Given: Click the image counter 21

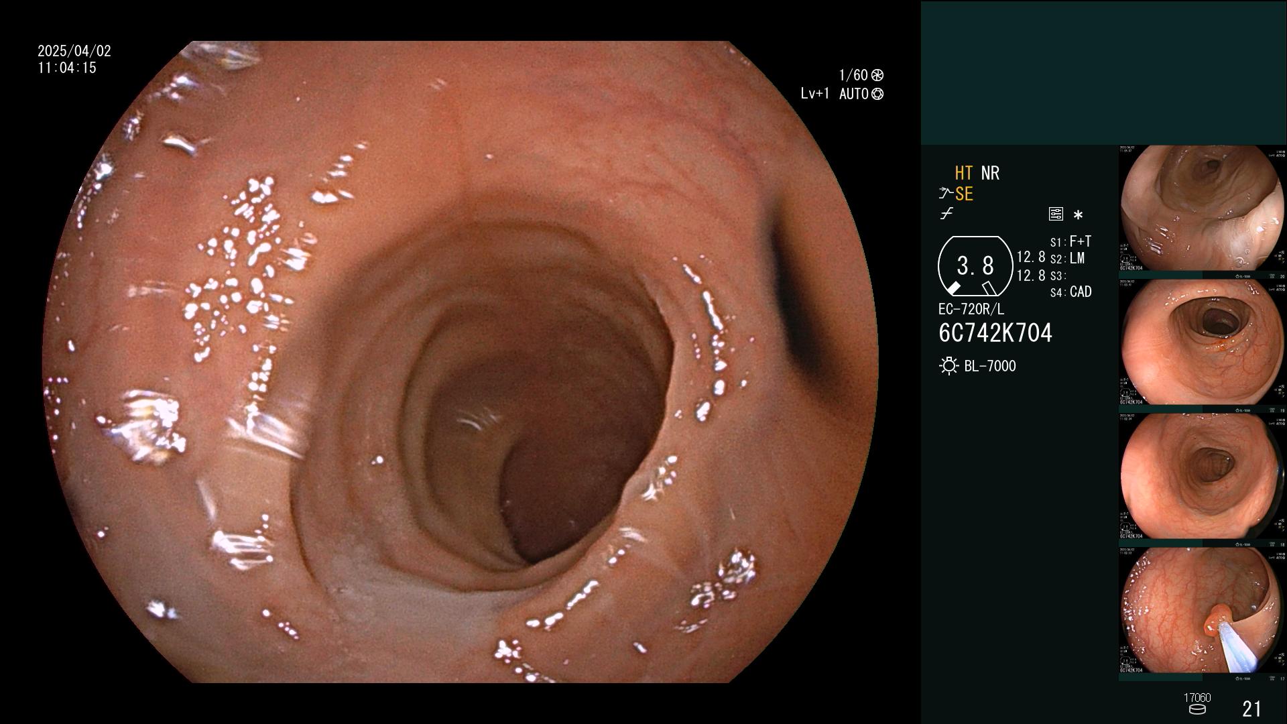Looking at the screenshot, I should click(1251, 709).
